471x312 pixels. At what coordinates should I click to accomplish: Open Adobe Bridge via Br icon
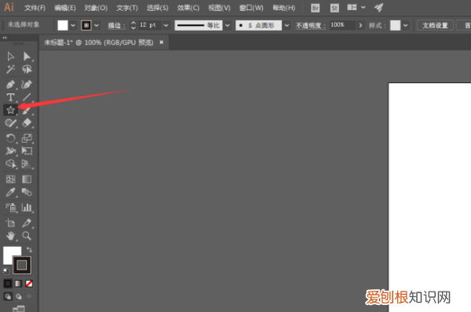(x=316, y=8)
